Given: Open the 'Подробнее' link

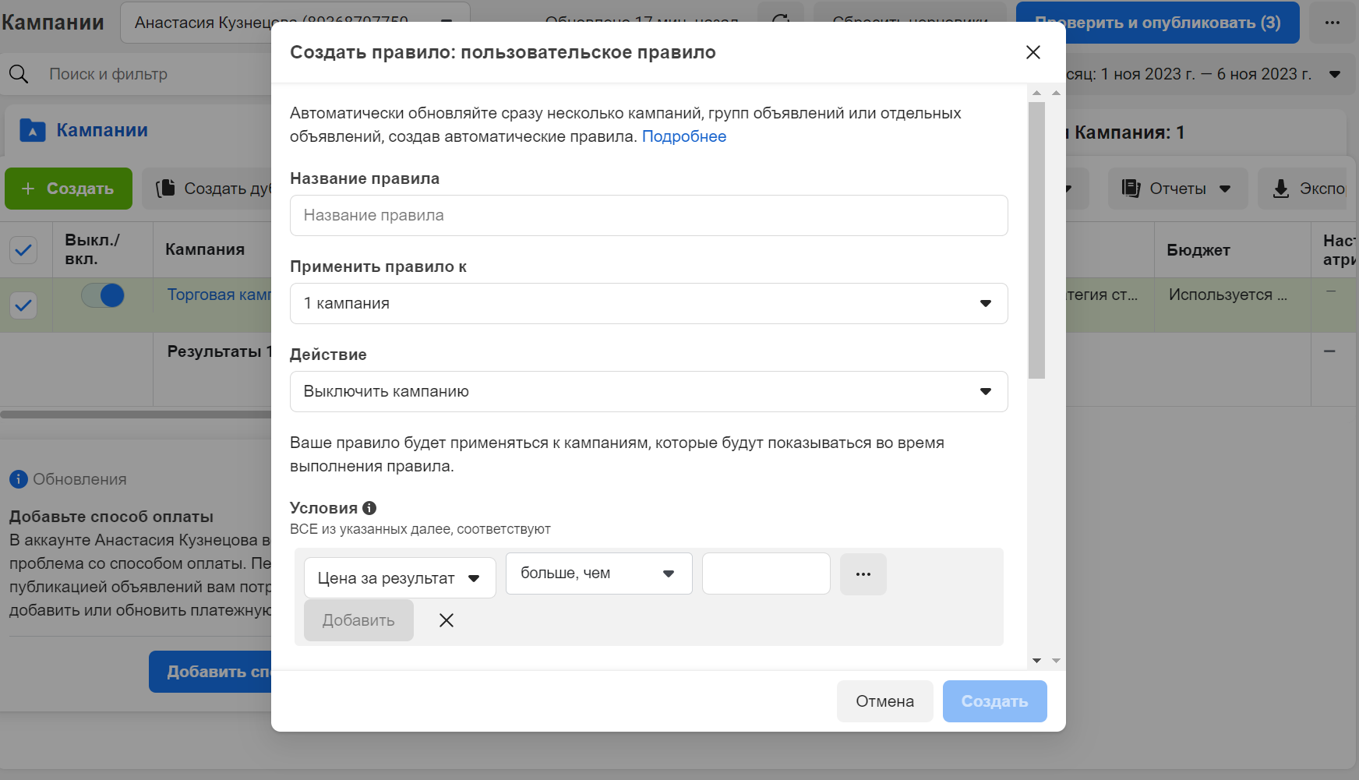Looking at the screenshot, I should 683,136.
